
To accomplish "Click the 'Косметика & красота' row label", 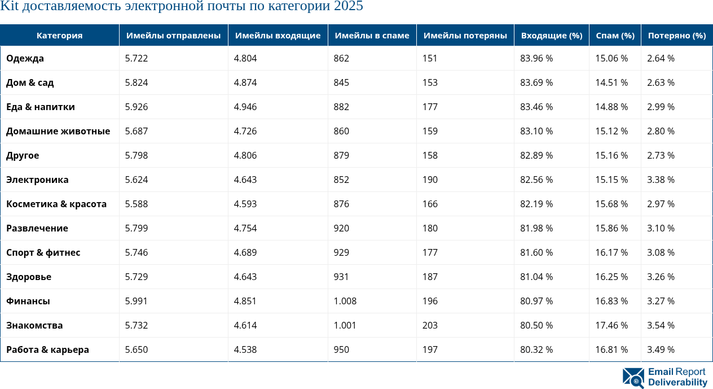I will [56, 204].
